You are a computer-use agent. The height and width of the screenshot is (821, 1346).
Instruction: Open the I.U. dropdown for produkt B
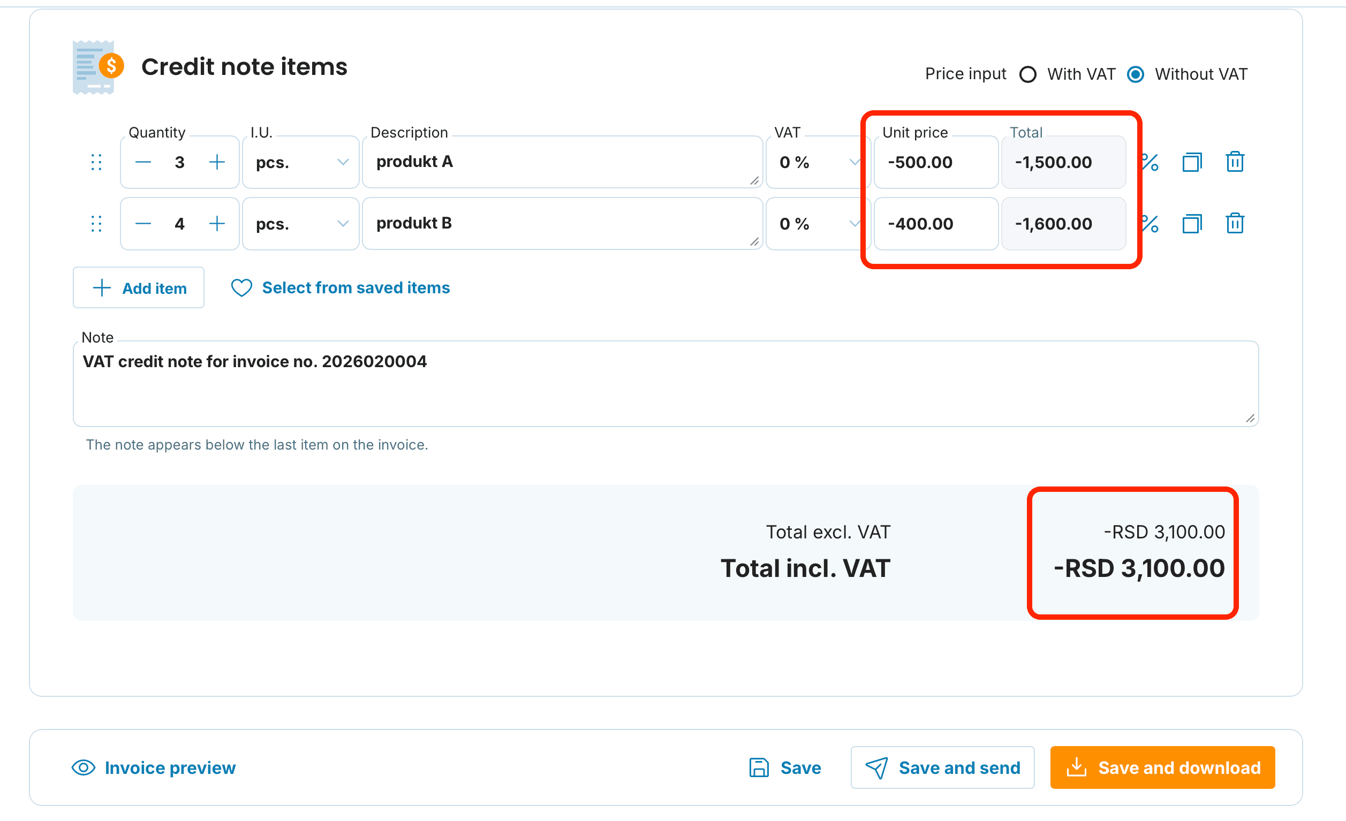301,224
